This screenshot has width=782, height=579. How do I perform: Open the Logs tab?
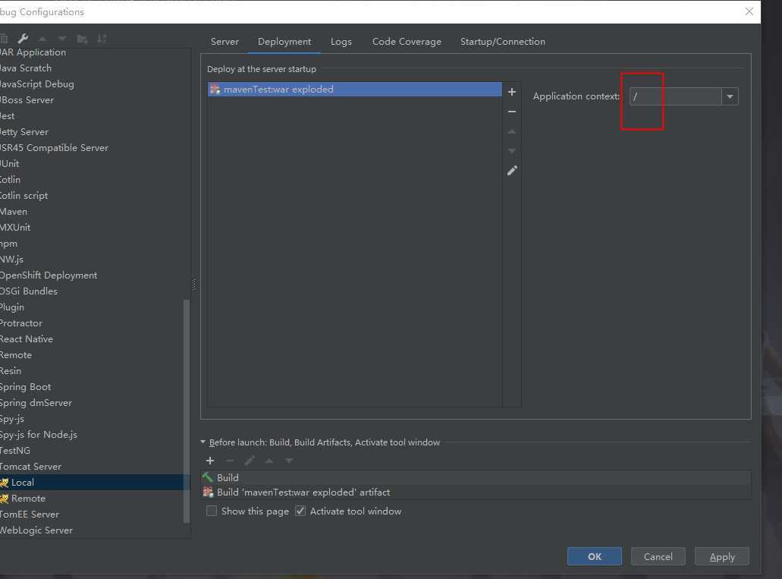click(341, 42)
